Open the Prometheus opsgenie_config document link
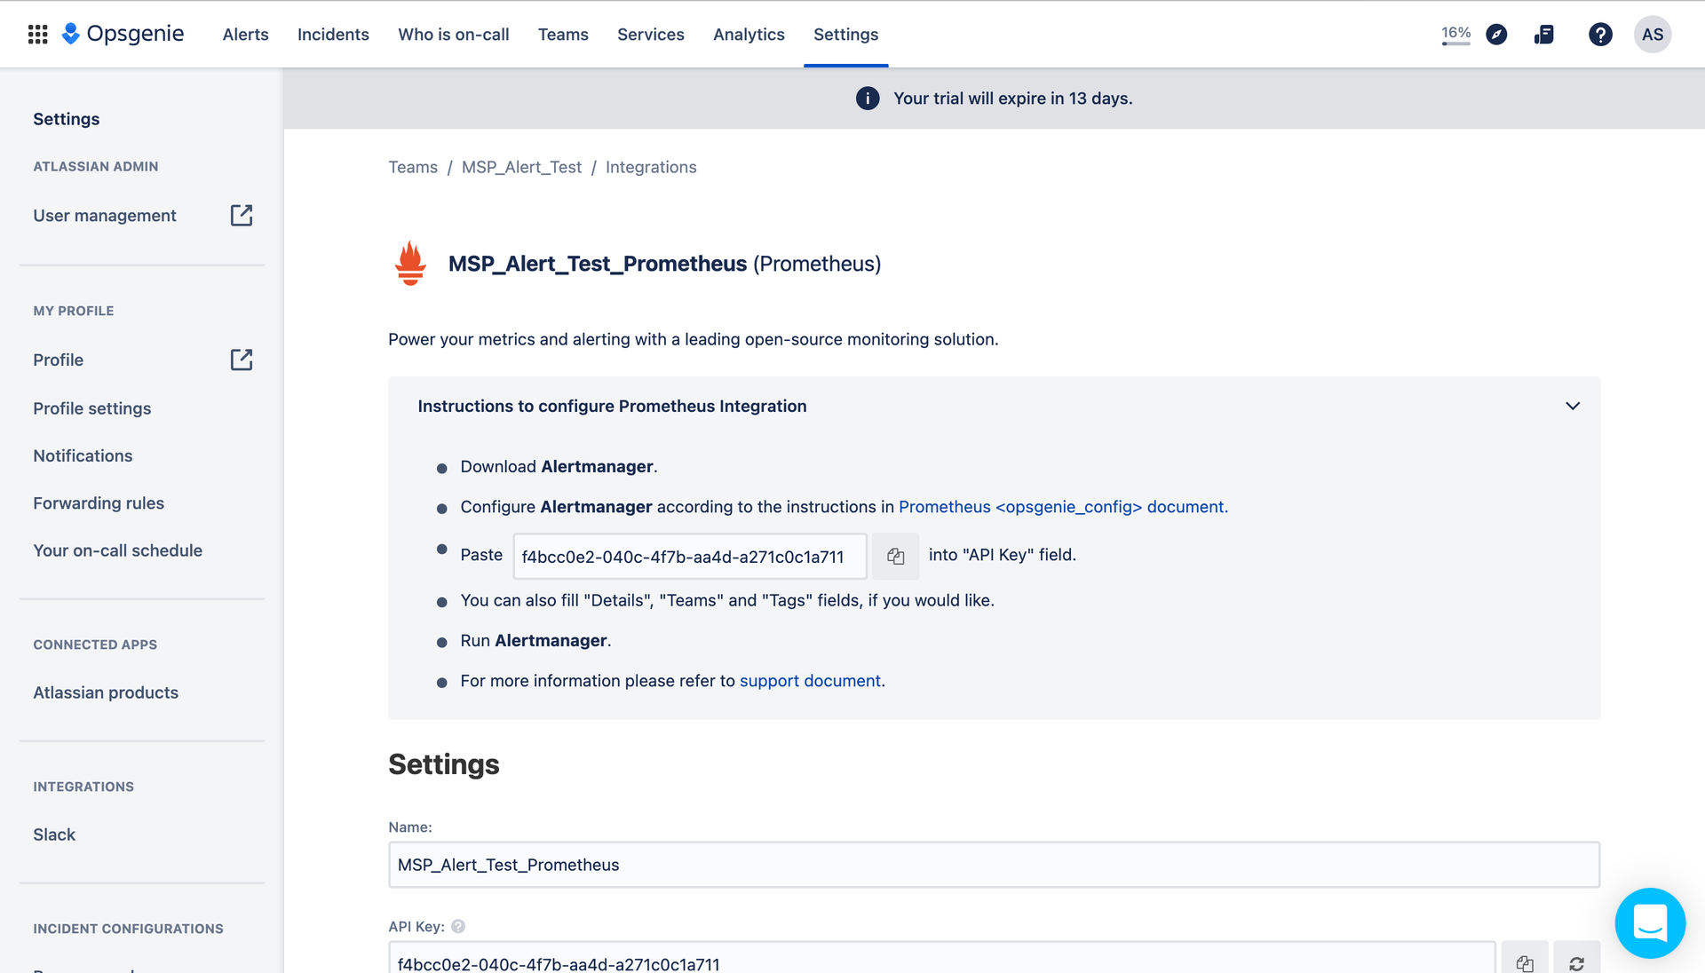This screenshot has width=1705, height=973. click(1063, 507)
